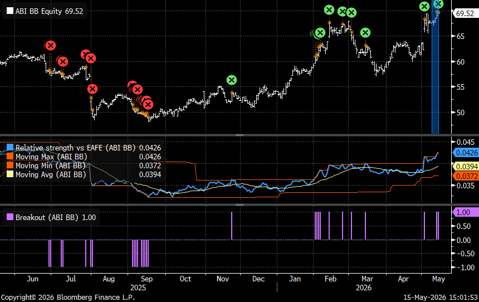Viewport: 479px width, 302px height.
Task: Select the first red X marker in late June
Action: (x=50, y=46)
